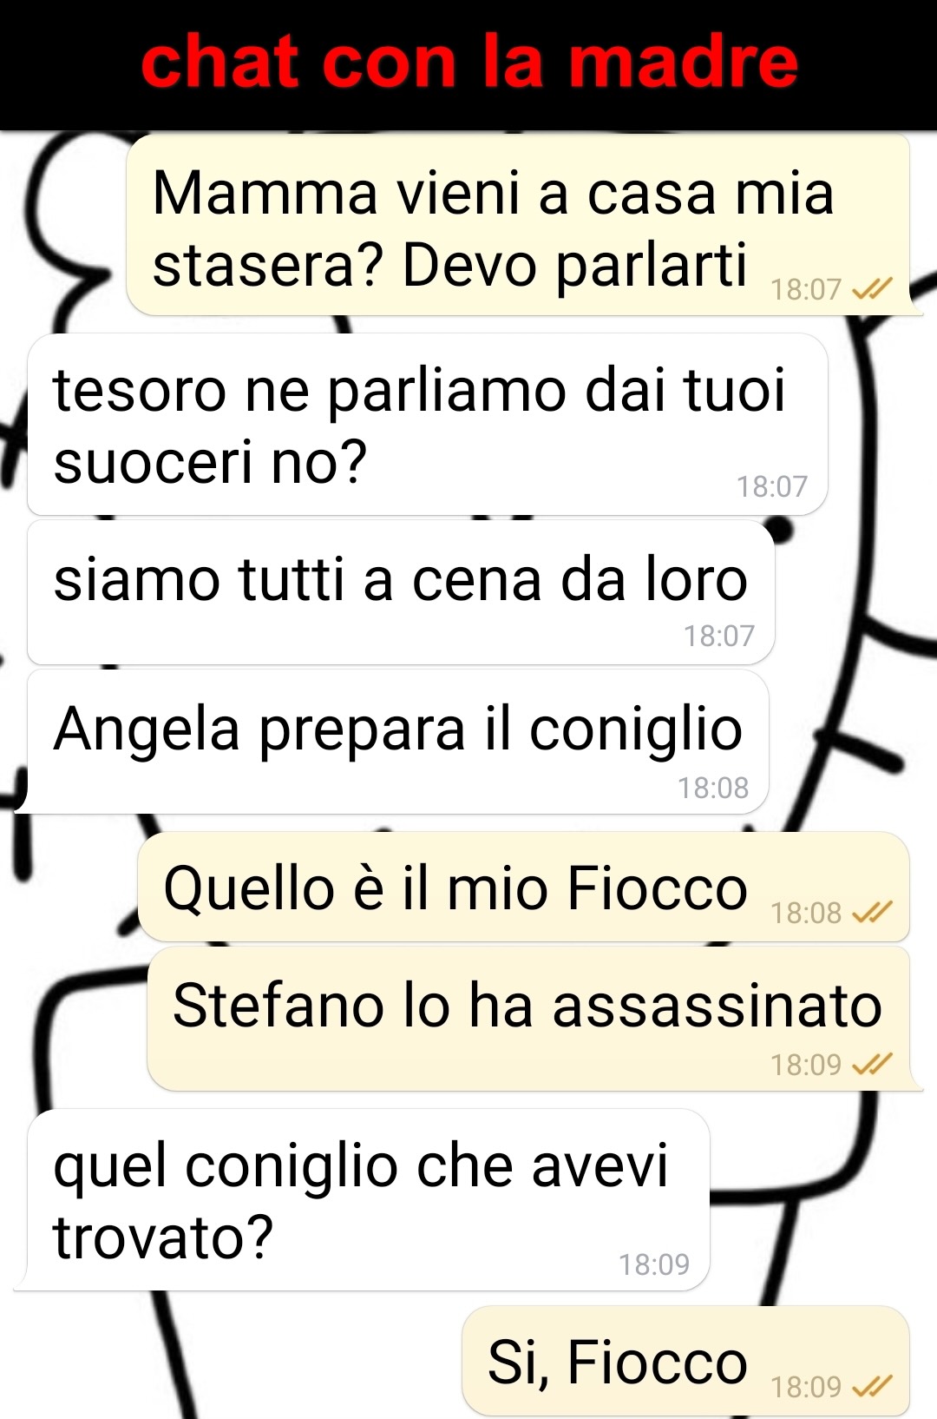Tap the 'tesoro ne parliamo dai tuoi suoceri no?' bubble
The height and width of the screenshot is (1419, 937).
[428, 424]
